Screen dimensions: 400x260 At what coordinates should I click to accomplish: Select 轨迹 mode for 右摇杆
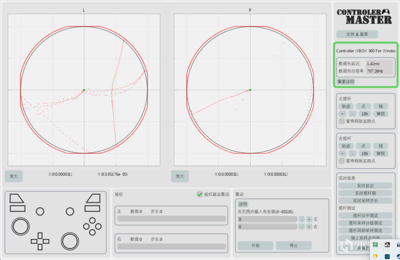pyautogui.click(x=346, y=146)
